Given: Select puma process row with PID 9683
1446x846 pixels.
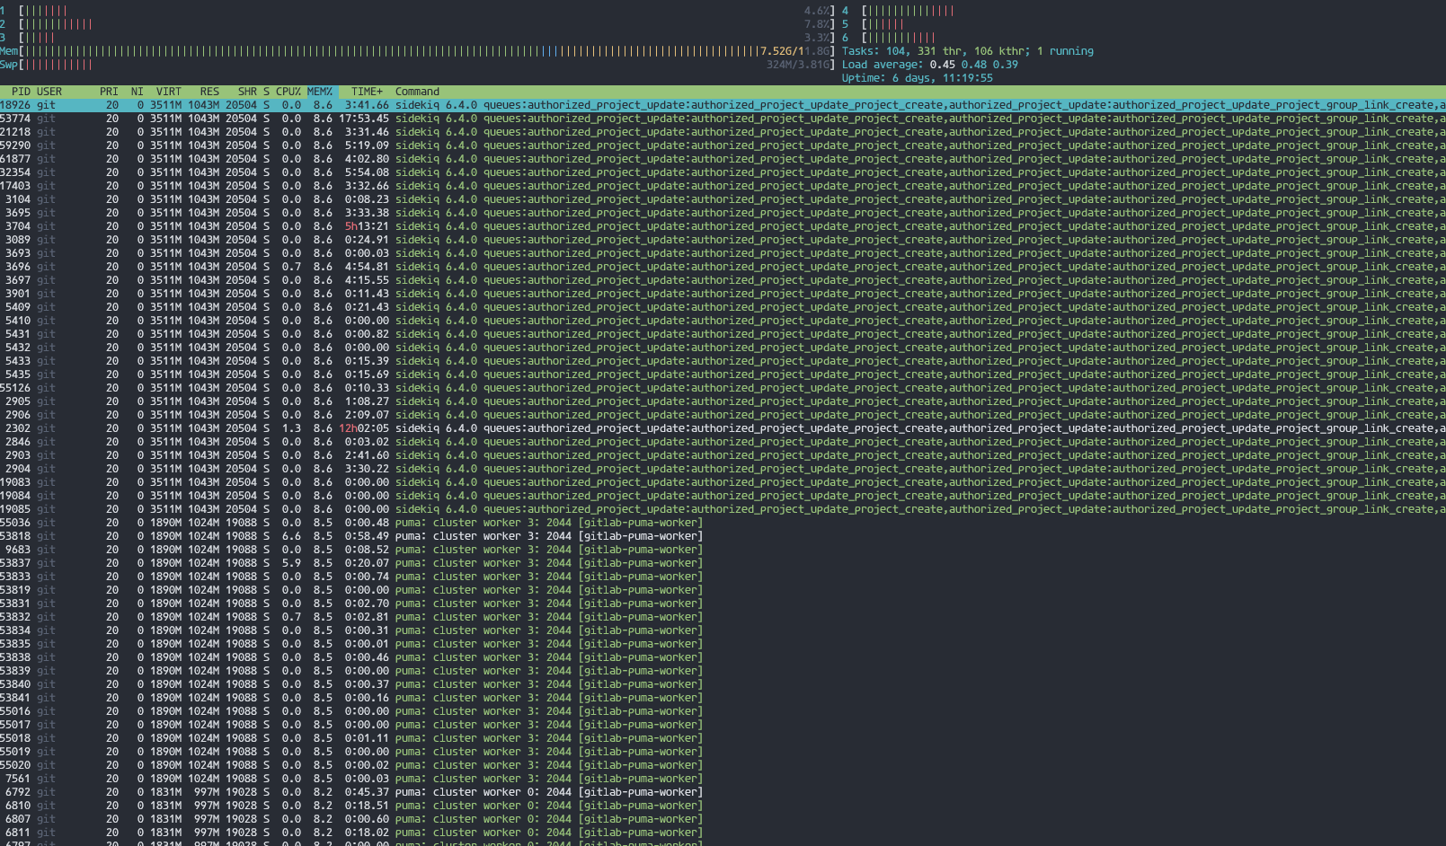Looking at the screenshot, I should click(x=723, y=550).
